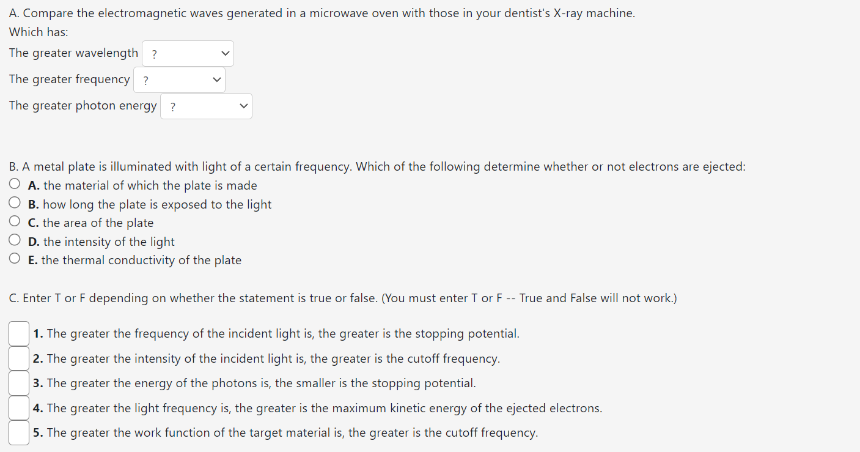Screen dimensions: 860x452
Task: Select option D about light intensity
Action: (15, 239)
